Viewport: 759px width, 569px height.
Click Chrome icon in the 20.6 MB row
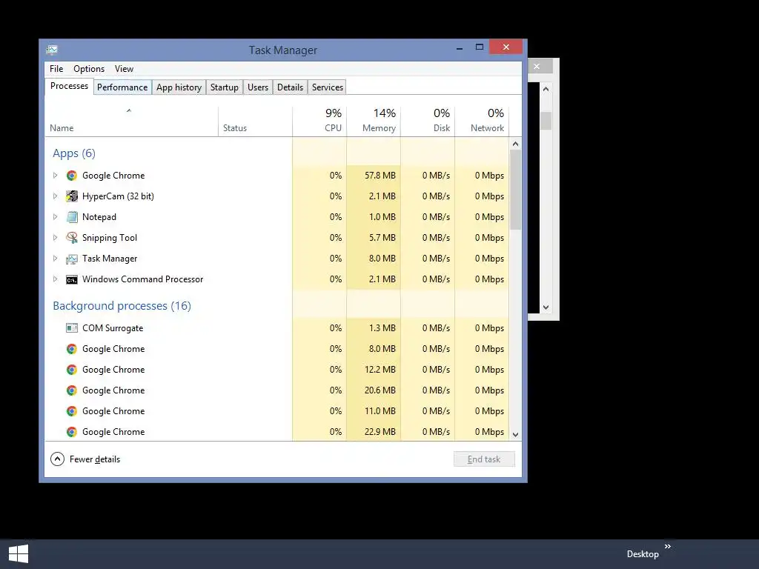click(72, 390)
